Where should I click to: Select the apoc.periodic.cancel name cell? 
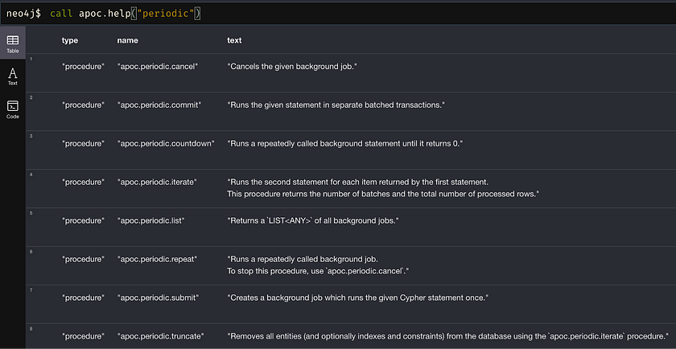157,66
